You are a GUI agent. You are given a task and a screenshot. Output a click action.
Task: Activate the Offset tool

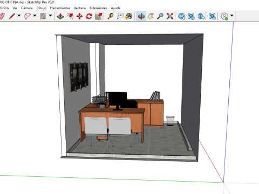point(70,16)
